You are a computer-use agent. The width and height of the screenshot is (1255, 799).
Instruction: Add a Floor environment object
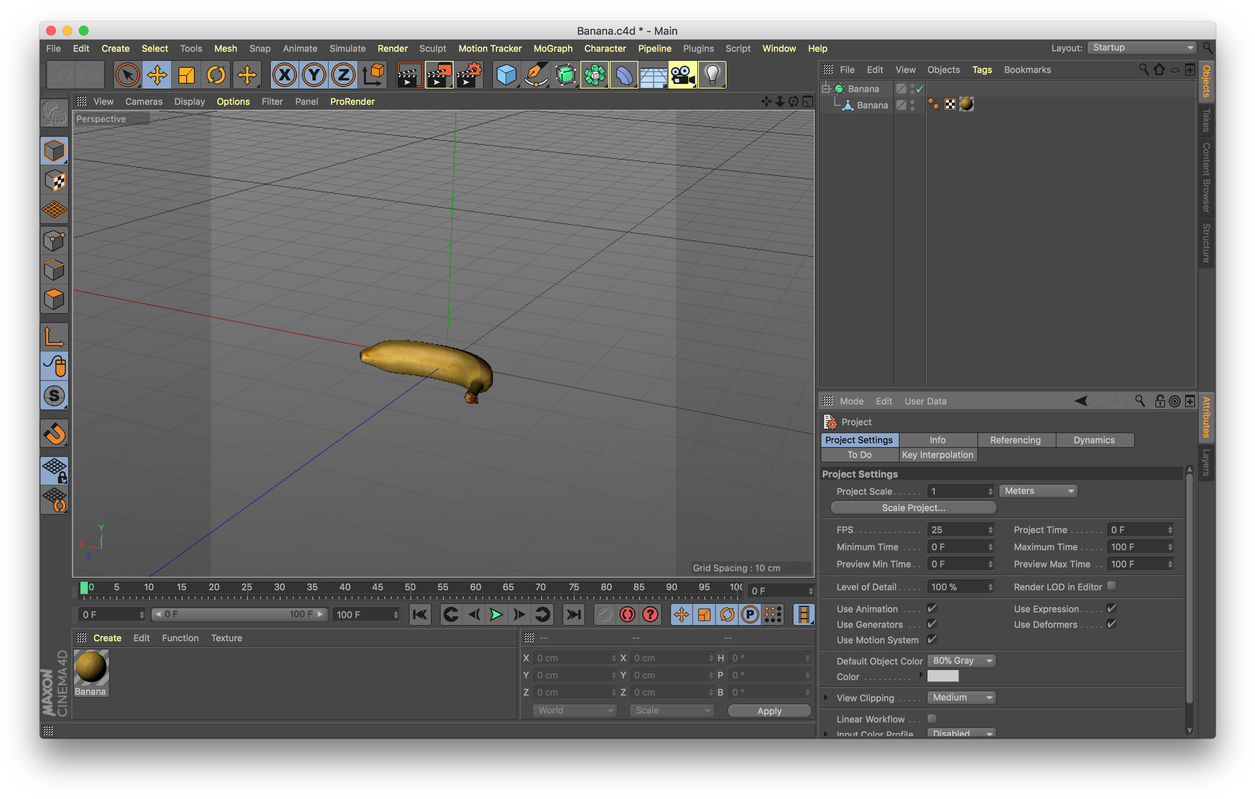pos(653,75)
